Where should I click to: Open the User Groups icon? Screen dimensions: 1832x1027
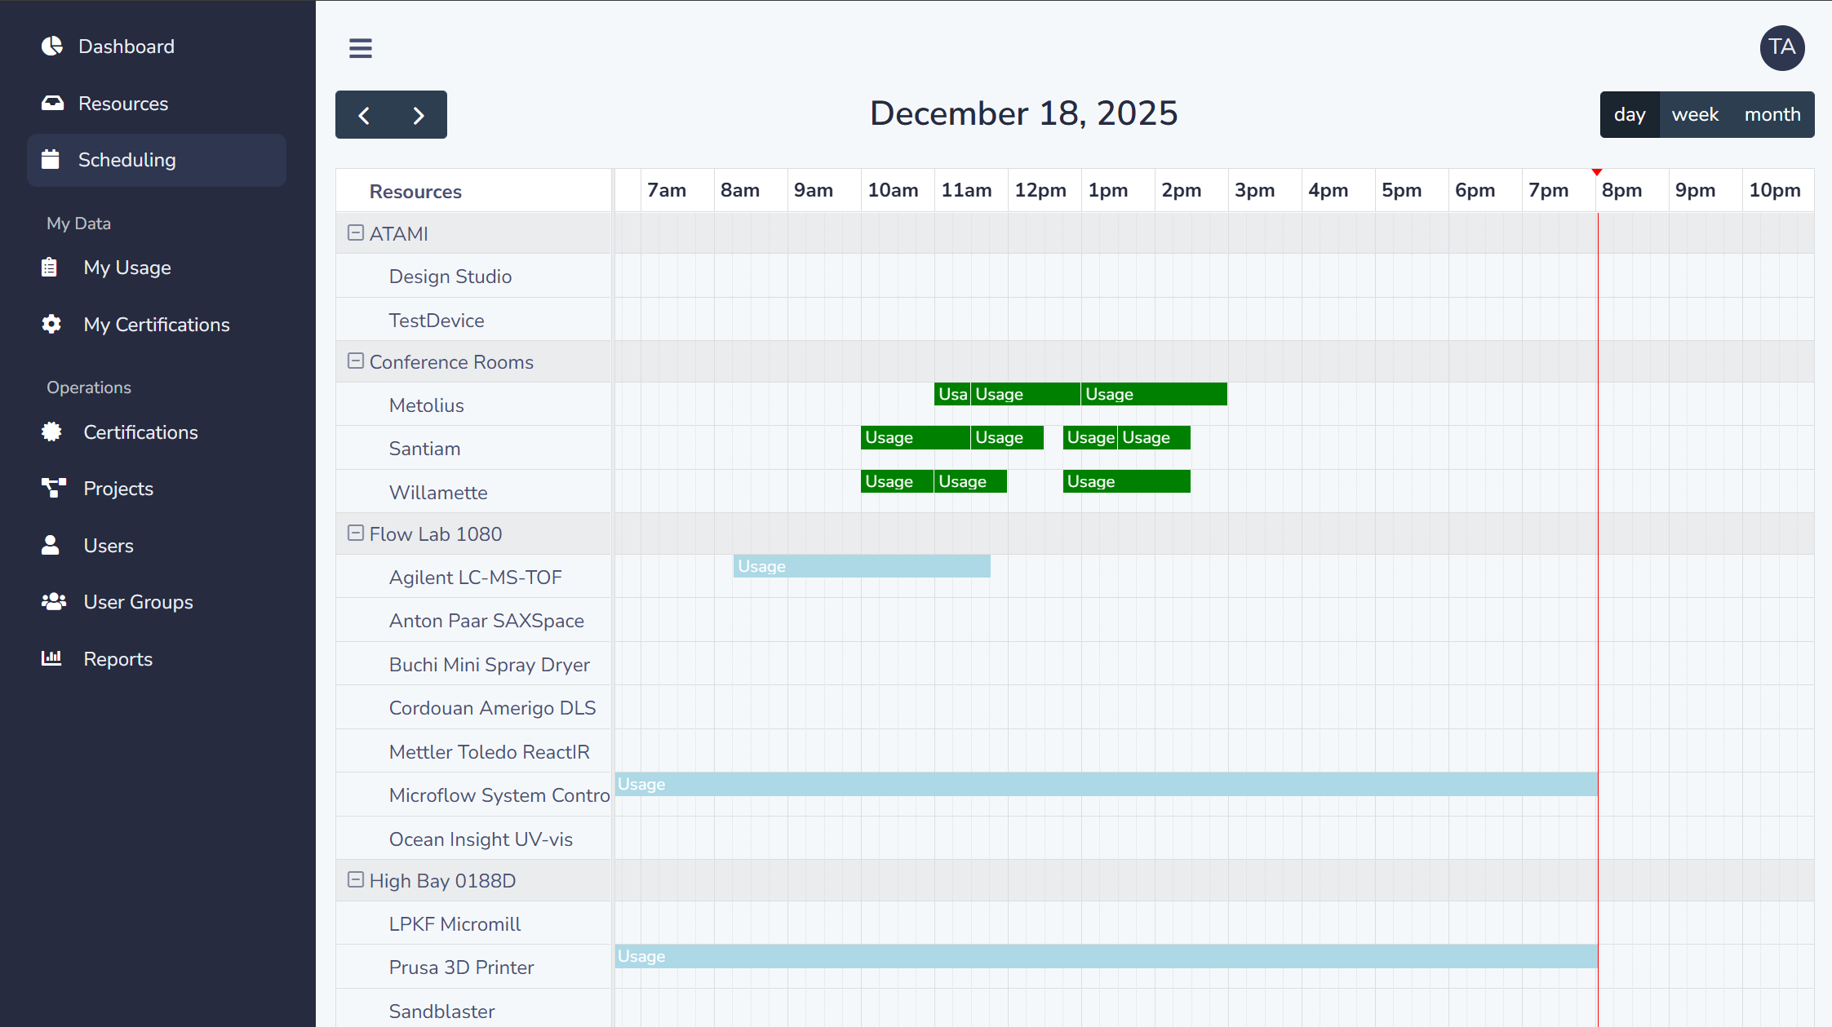click(52, 601)
